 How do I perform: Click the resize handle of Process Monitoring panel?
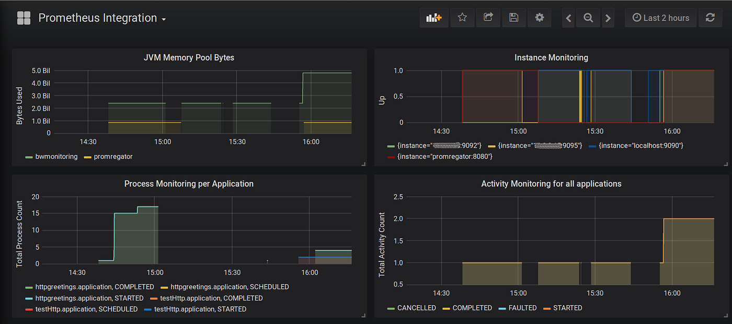click(364, 316)
